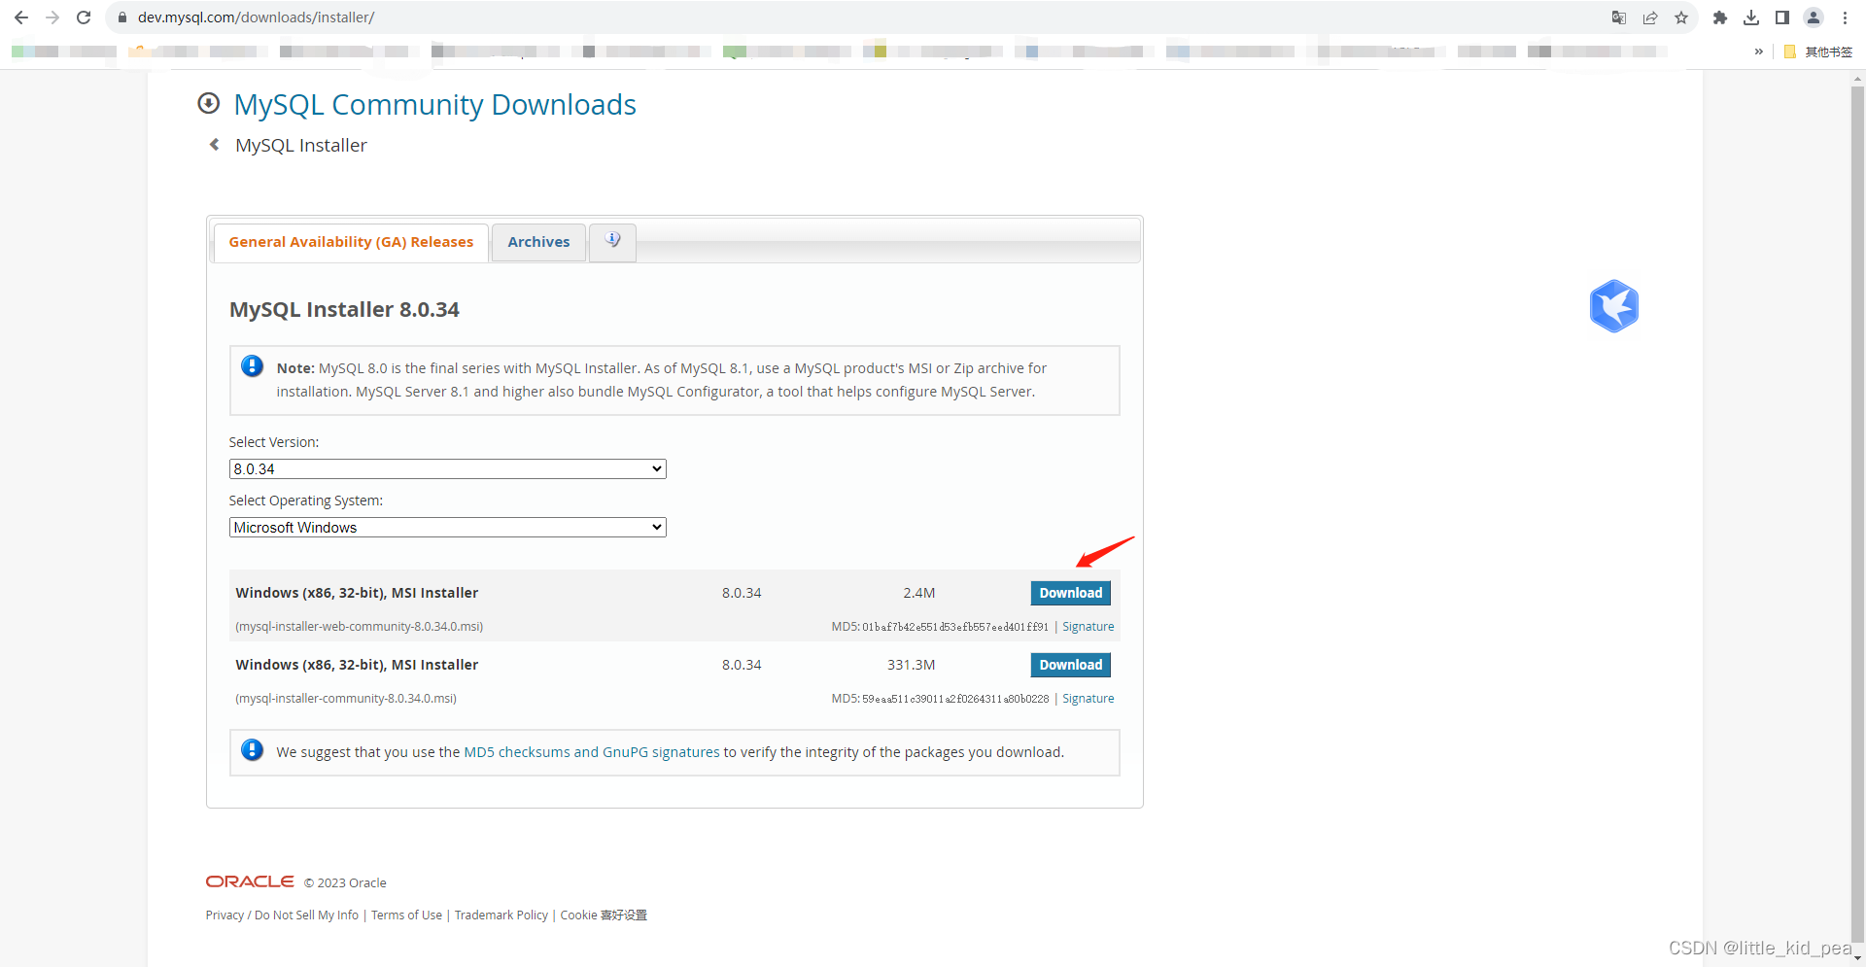Image resolution: width=1866 pixels, height=967 pixels.
Task: Open the Trademark Policy link
Action: point(501,915)
